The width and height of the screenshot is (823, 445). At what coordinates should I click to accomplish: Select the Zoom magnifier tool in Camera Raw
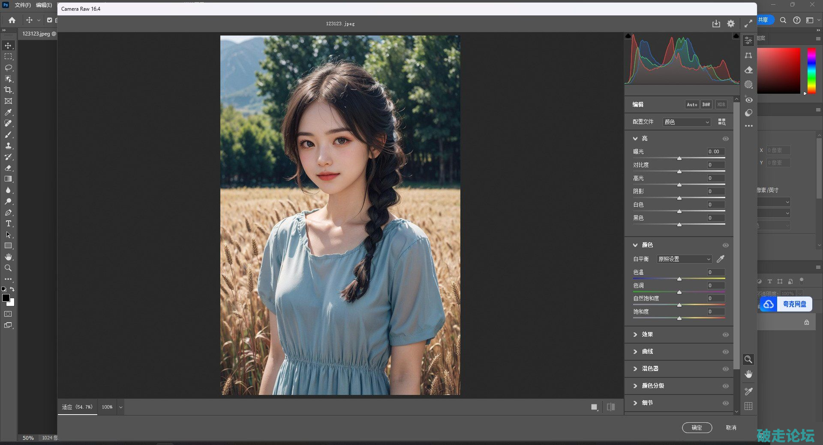coord(748,359)
